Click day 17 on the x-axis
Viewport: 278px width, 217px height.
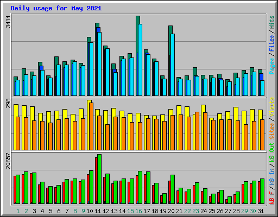(x=147, y=211)
